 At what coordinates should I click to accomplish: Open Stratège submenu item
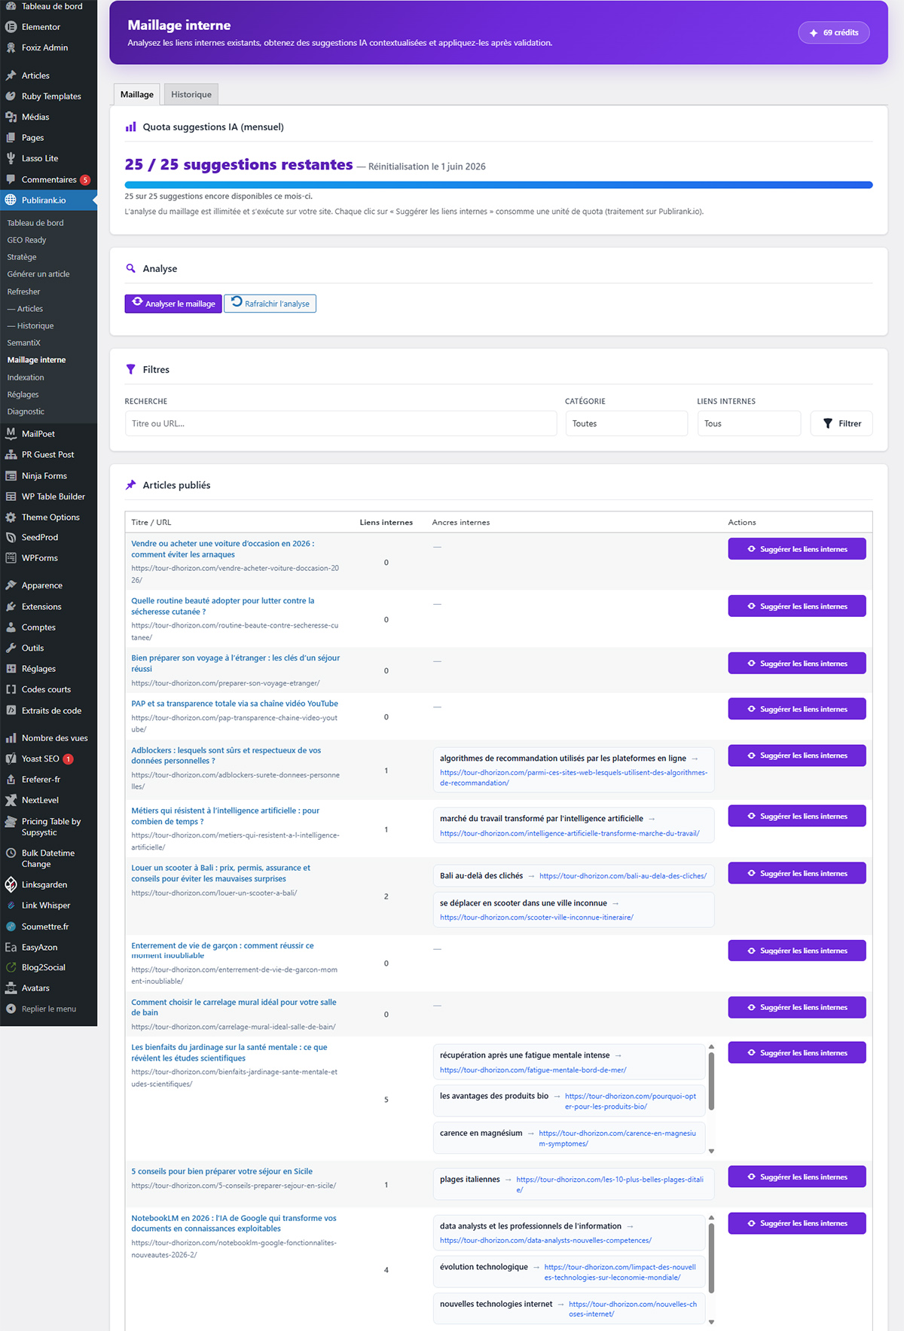pyautogui.click(x=22, y=258)
